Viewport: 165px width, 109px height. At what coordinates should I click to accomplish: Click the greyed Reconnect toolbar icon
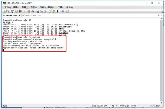click(x=16, y=11)
